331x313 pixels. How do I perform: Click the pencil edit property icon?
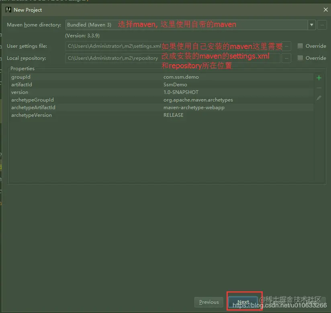click(319, 98)
